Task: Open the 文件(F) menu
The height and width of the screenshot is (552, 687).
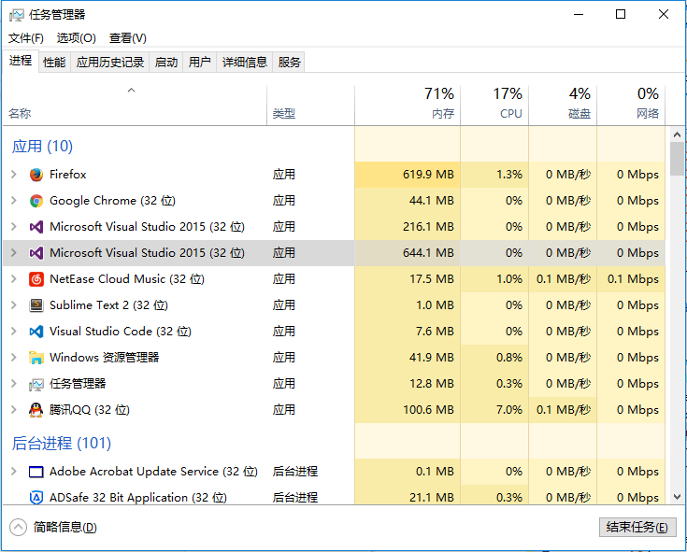Action: pos(26,38)
